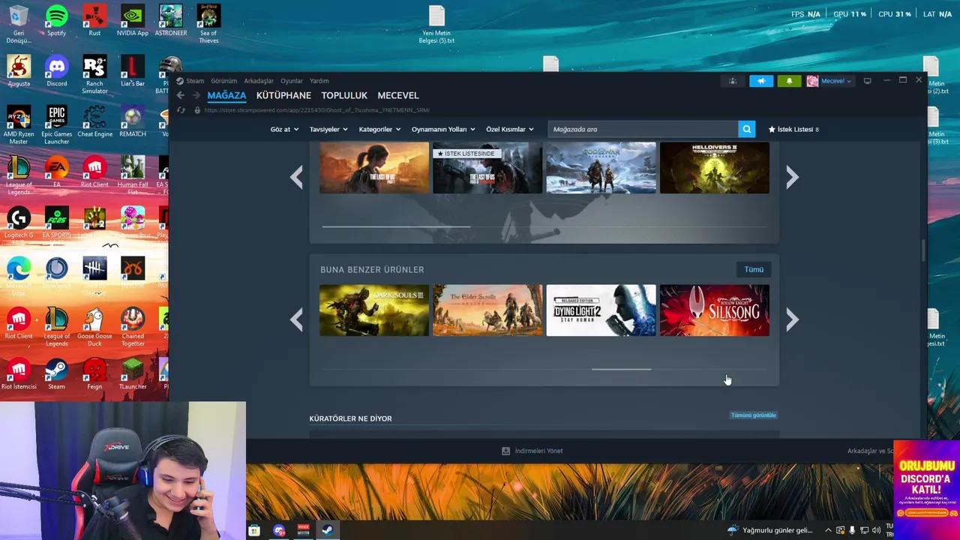Click the similar products carousel scroll indicator

(x=622, y=369)
